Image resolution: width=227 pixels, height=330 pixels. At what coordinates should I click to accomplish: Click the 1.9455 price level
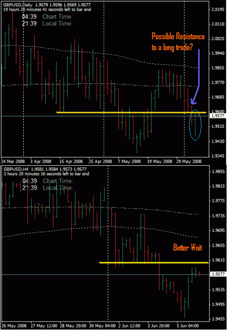click(x=217, y=319)
